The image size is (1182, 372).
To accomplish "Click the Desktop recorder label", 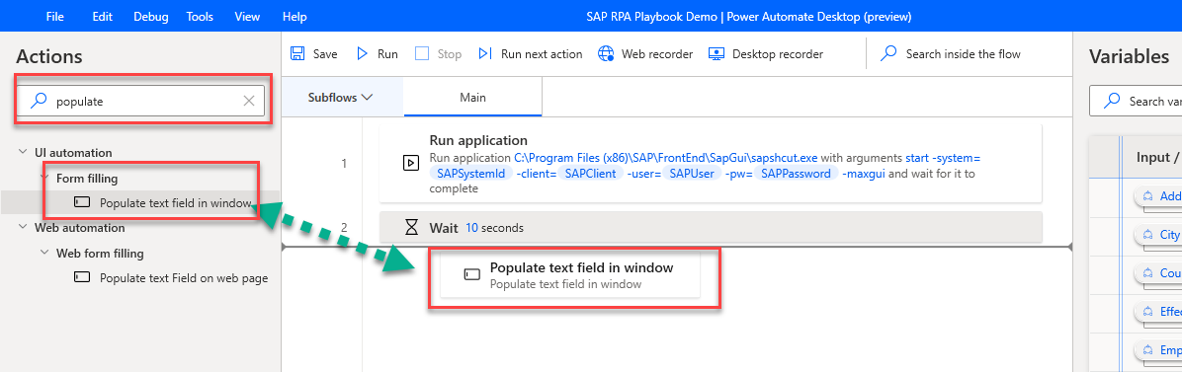I will [x=777, y=54].
